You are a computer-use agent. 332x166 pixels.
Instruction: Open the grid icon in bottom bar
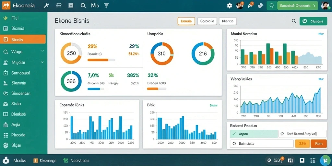coord(313,160)
